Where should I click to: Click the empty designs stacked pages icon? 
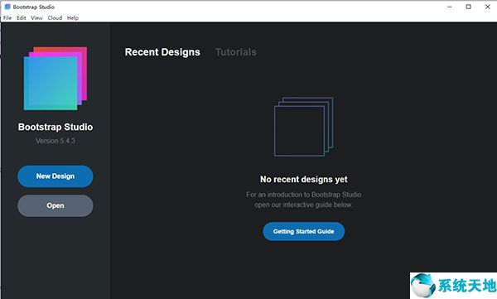coord(303,127)
